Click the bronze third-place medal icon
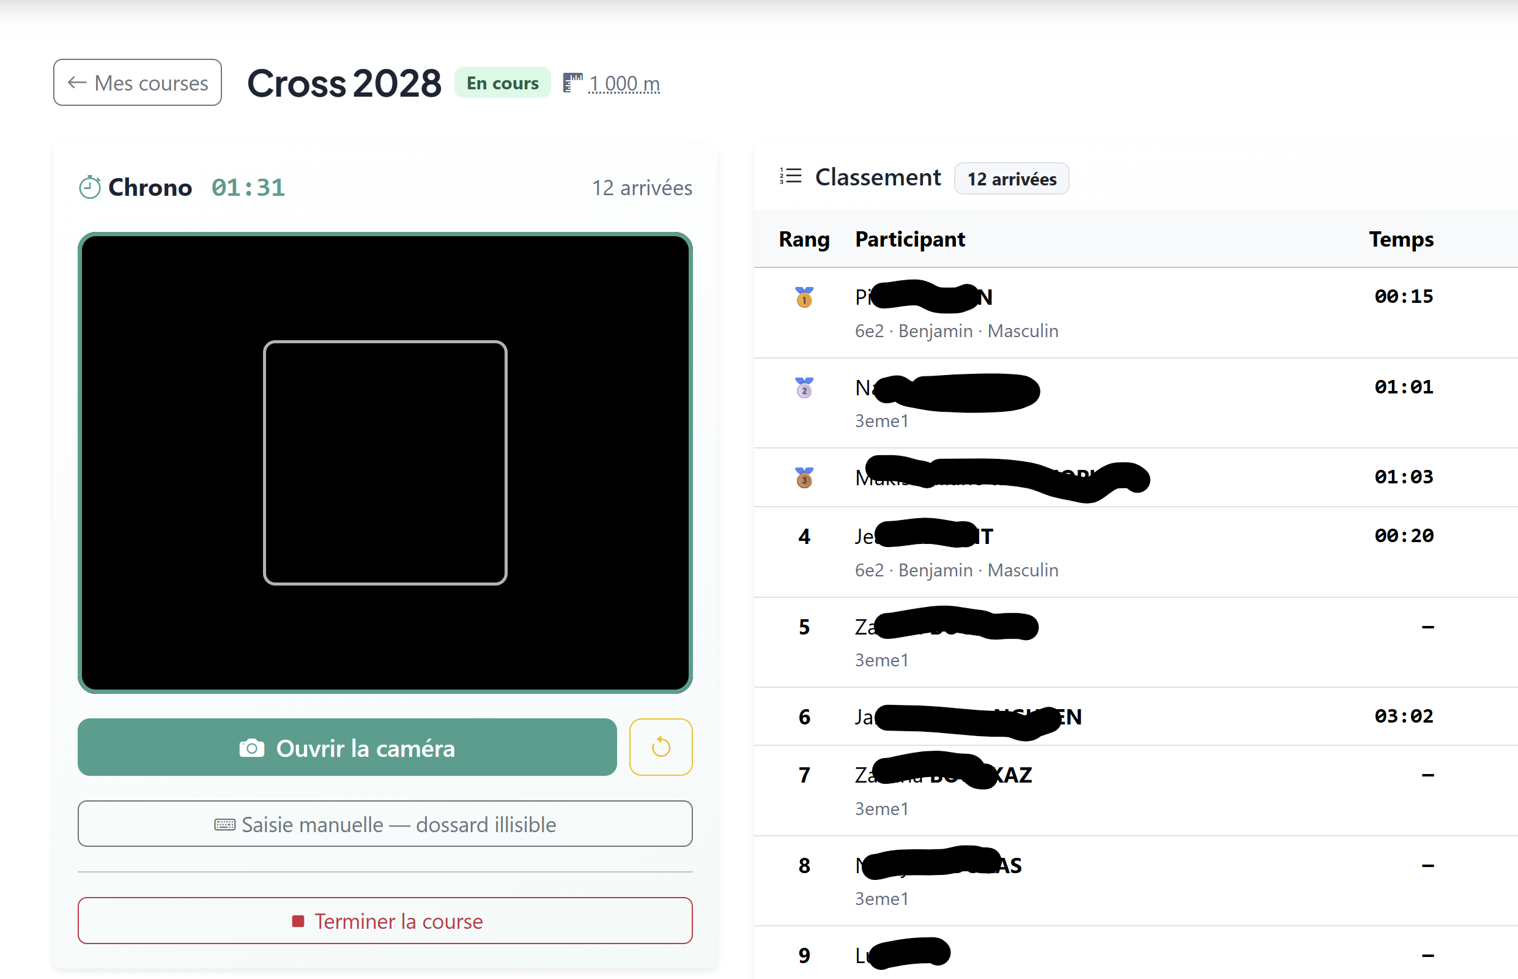Image resolution: width=1518 pixels, height=979 pixels. [804, 477]
